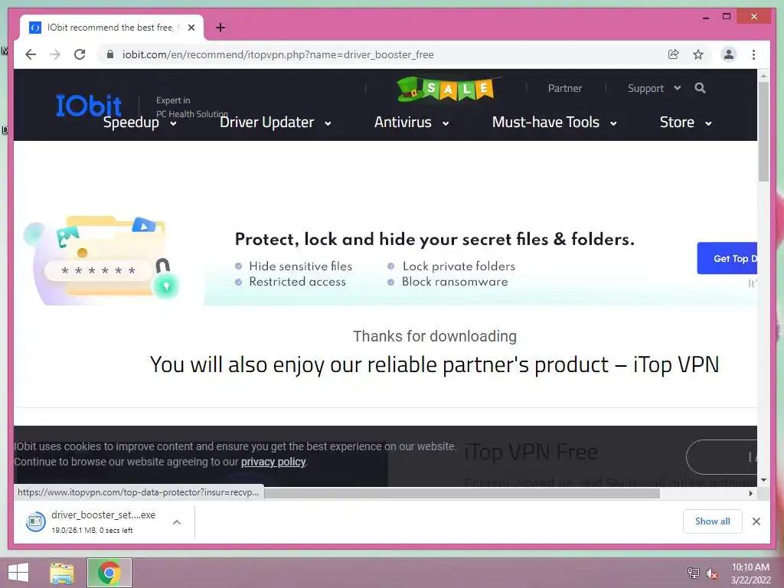This screenshot has width=784, height=588.
Task: Open the website search magnifier
Action: click(700, 88)
